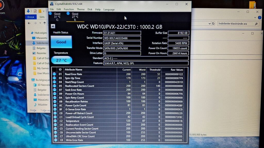This screenshot has height=148, width=264.
Task: Click the İndirilenler klasöründe ara search box
Action: pyautogui.click(x=238, y=24)
